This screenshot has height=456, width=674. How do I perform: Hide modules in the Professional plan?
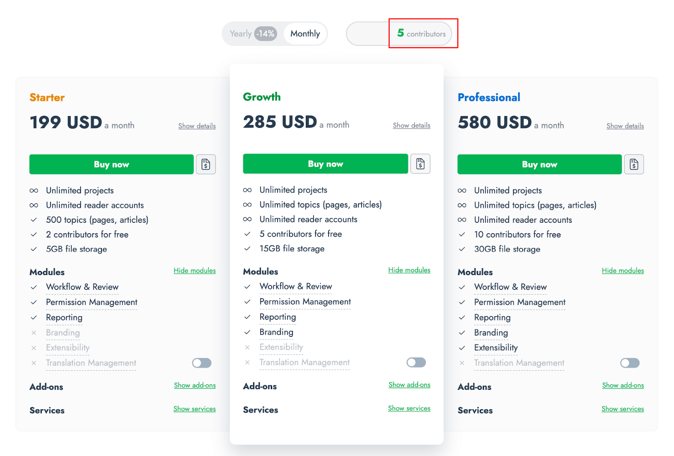(x=623, y=270)
